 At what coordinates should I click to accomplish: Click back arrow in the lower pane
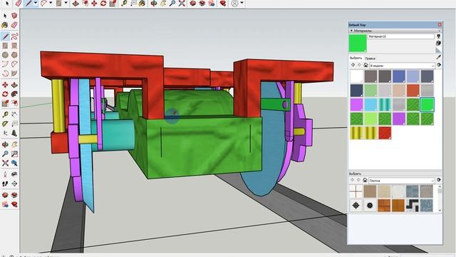(352, 181)
